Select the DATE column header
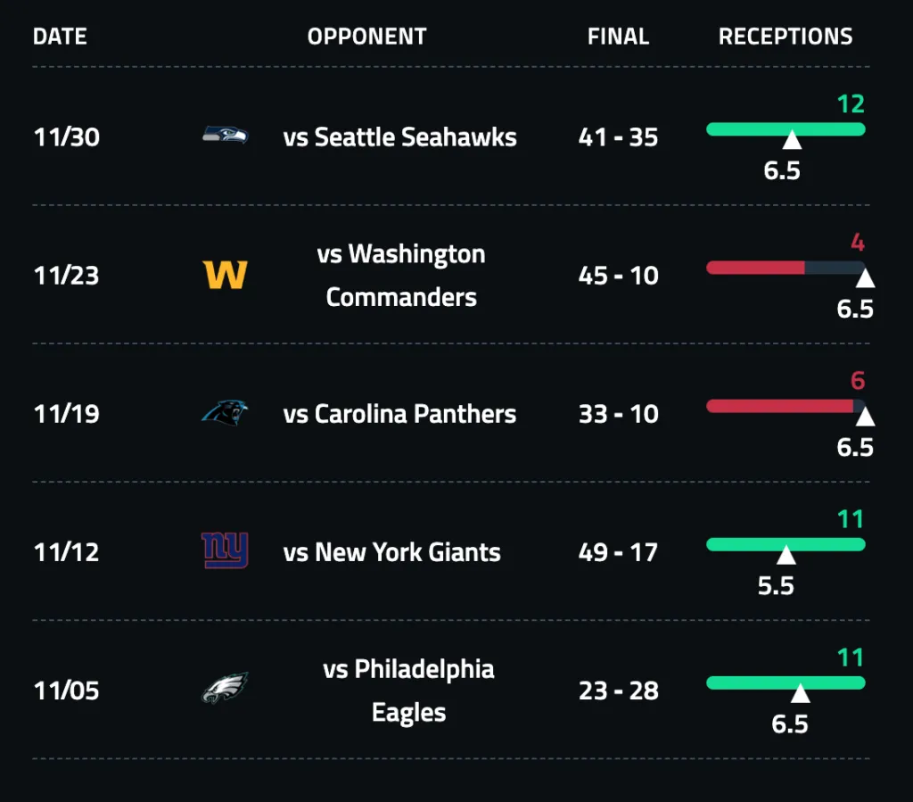 click(60, 37)
